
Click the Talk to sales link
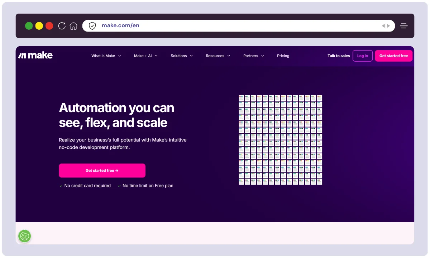pos(339,56)
